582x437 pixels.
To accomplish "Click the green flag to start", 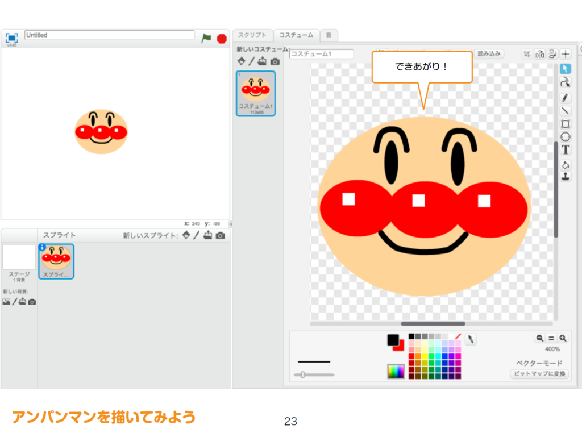I will [x=206, y=38].
